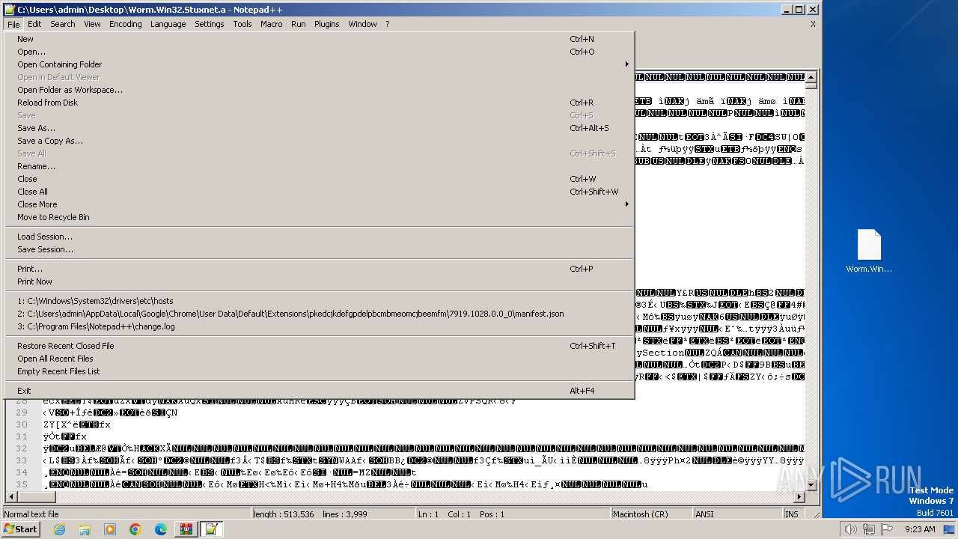Select Open All Recent Files
This screenshot has width=958, height=539.
[320, 359]
